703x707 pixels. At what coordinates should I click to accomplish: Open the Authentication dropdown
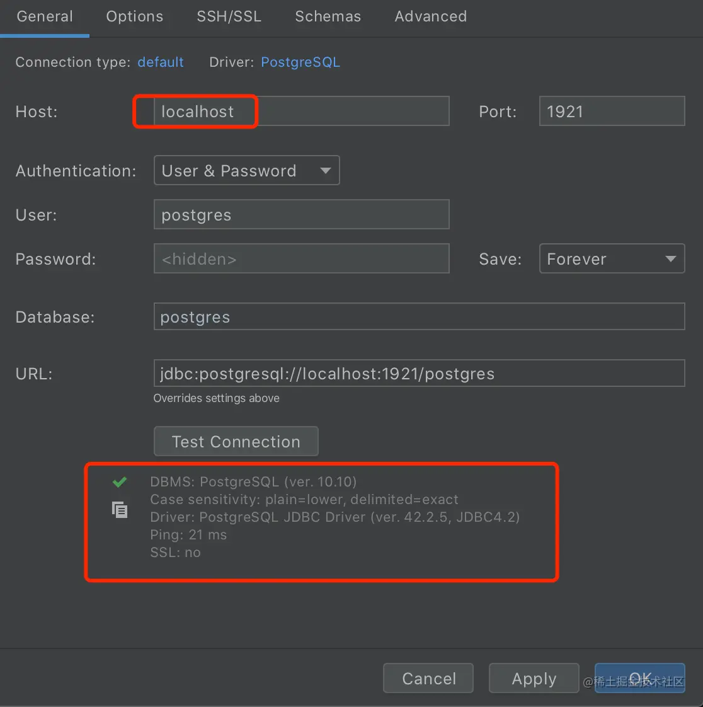246,170
